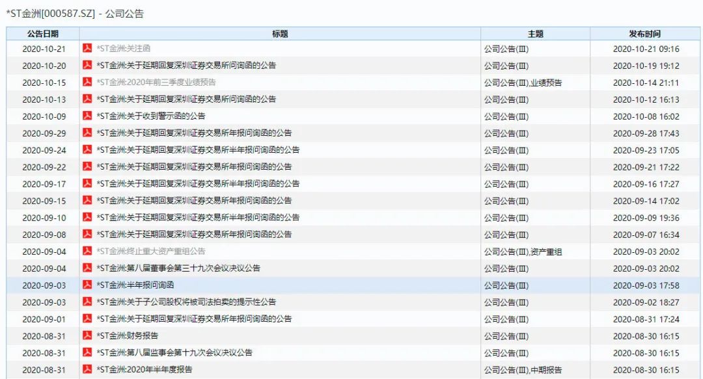The width and height of the screenshot is (703, 379).
Task: Open 2020年前三季度业绩预告 title link
Action: point(156,83)
